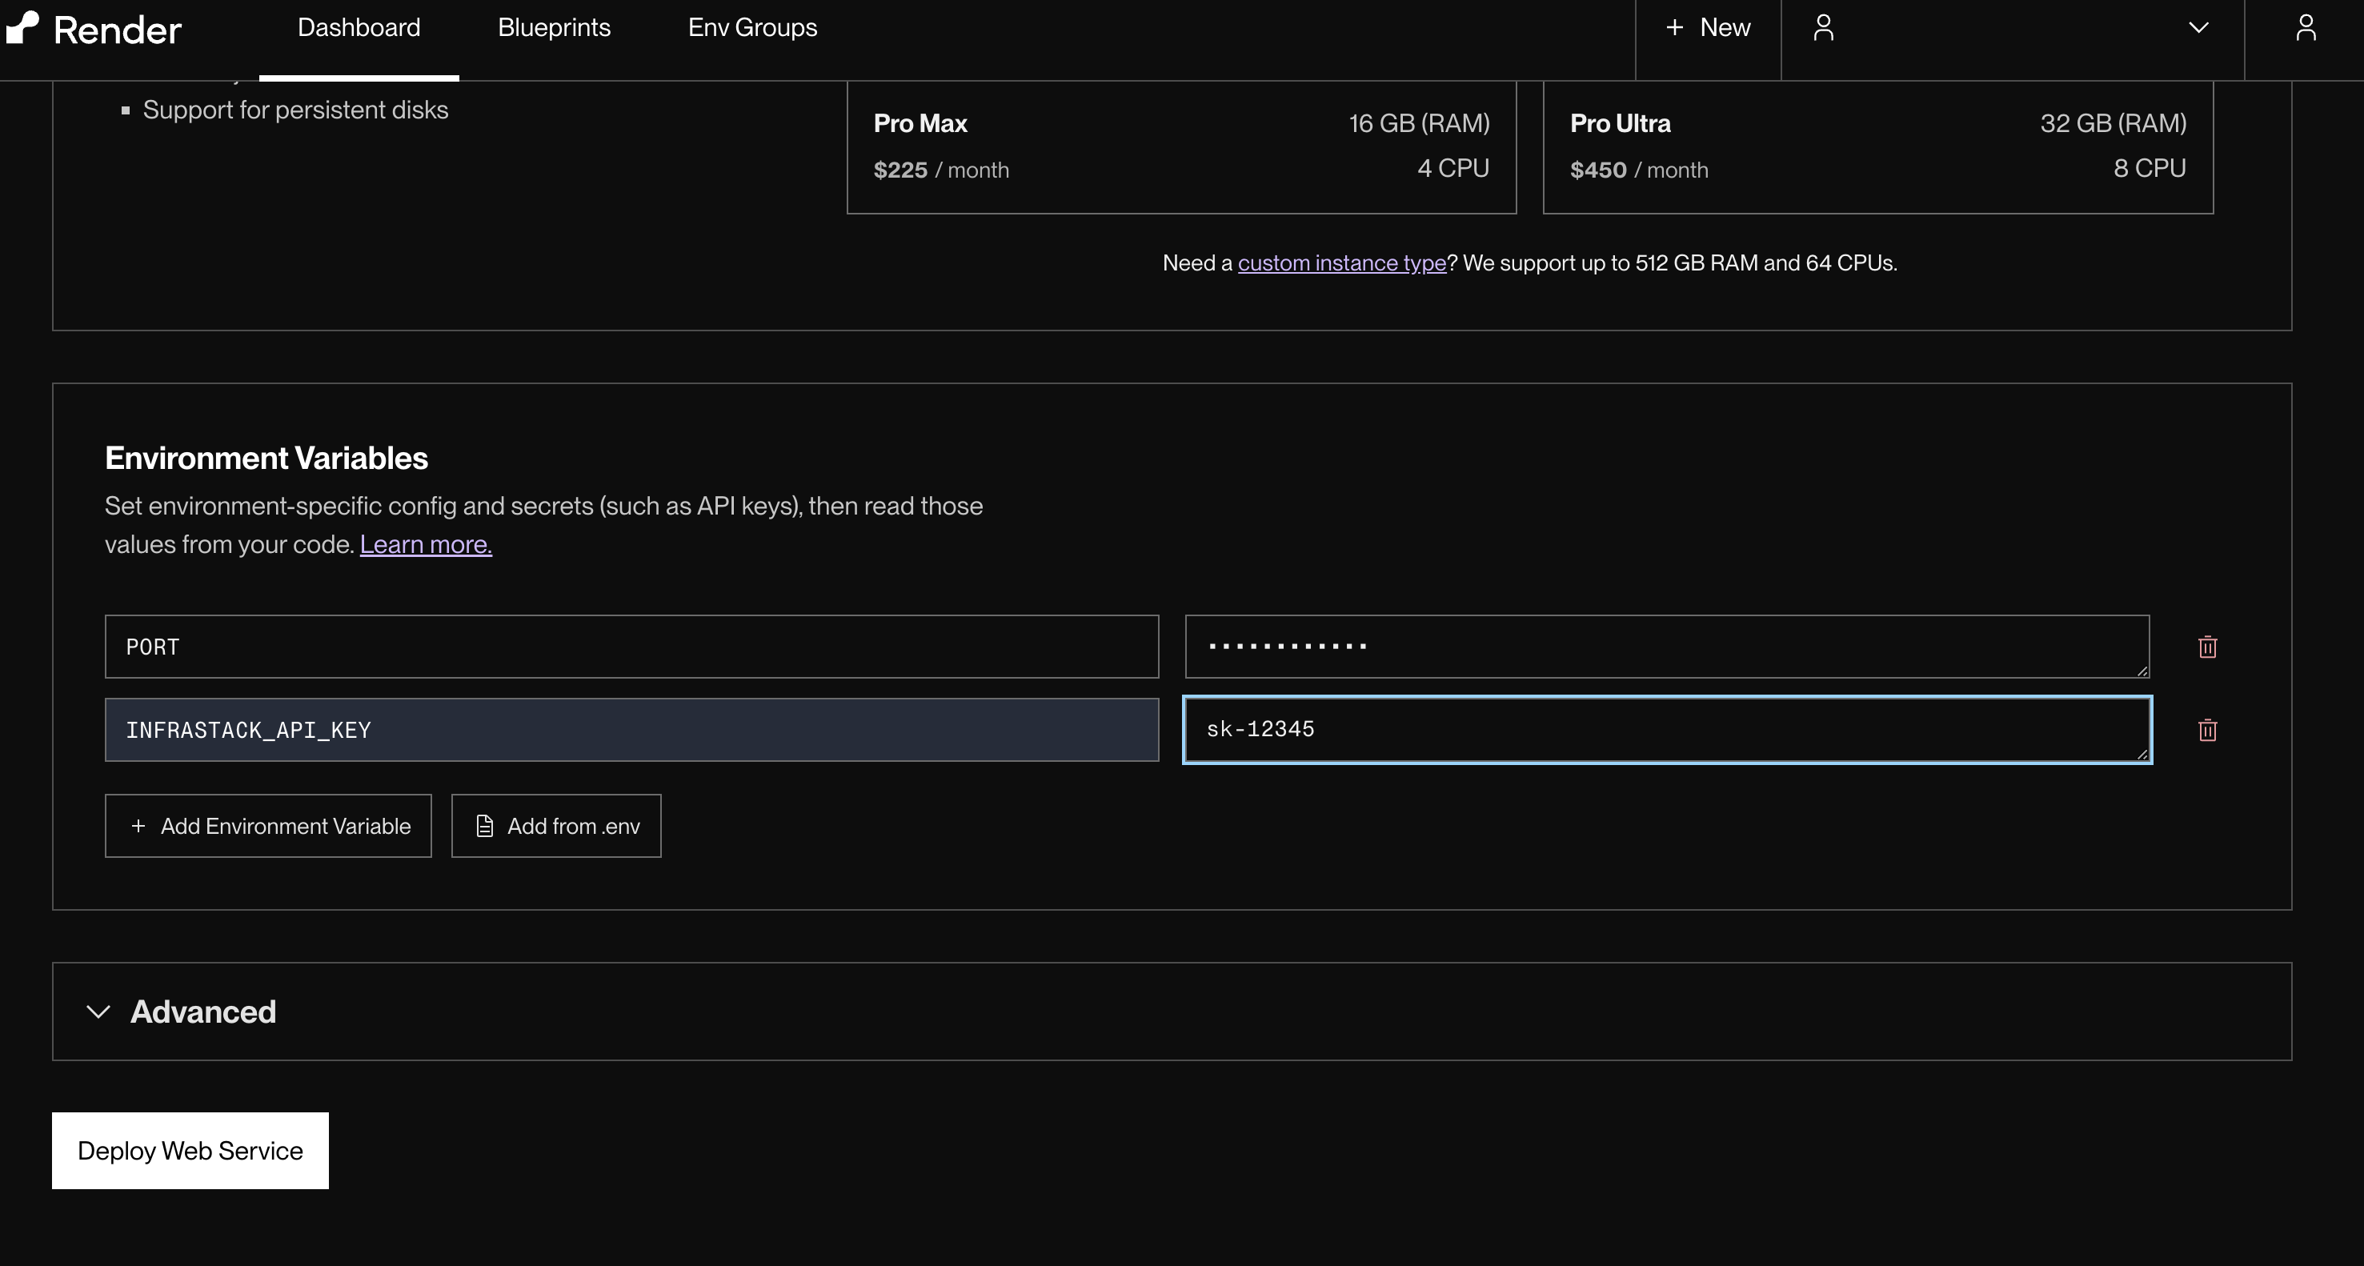The height and width of the screenshot is (1266, 2364).
Task: Delete the PORT environment variable
Action: (x=2207, y=647)
